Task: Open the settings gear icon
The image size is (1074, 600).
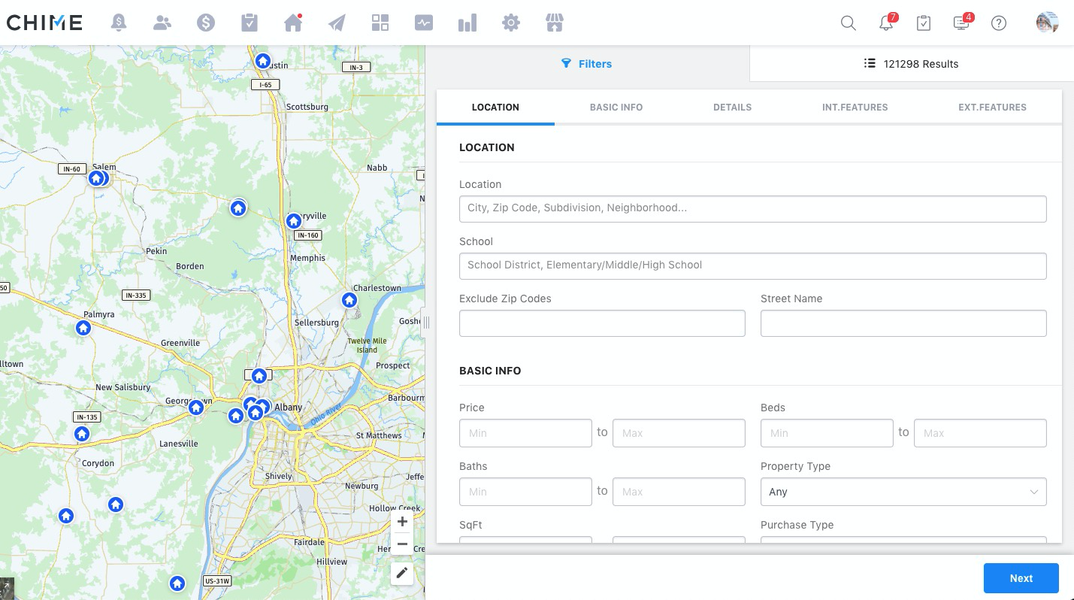Action: coord(511,23)
